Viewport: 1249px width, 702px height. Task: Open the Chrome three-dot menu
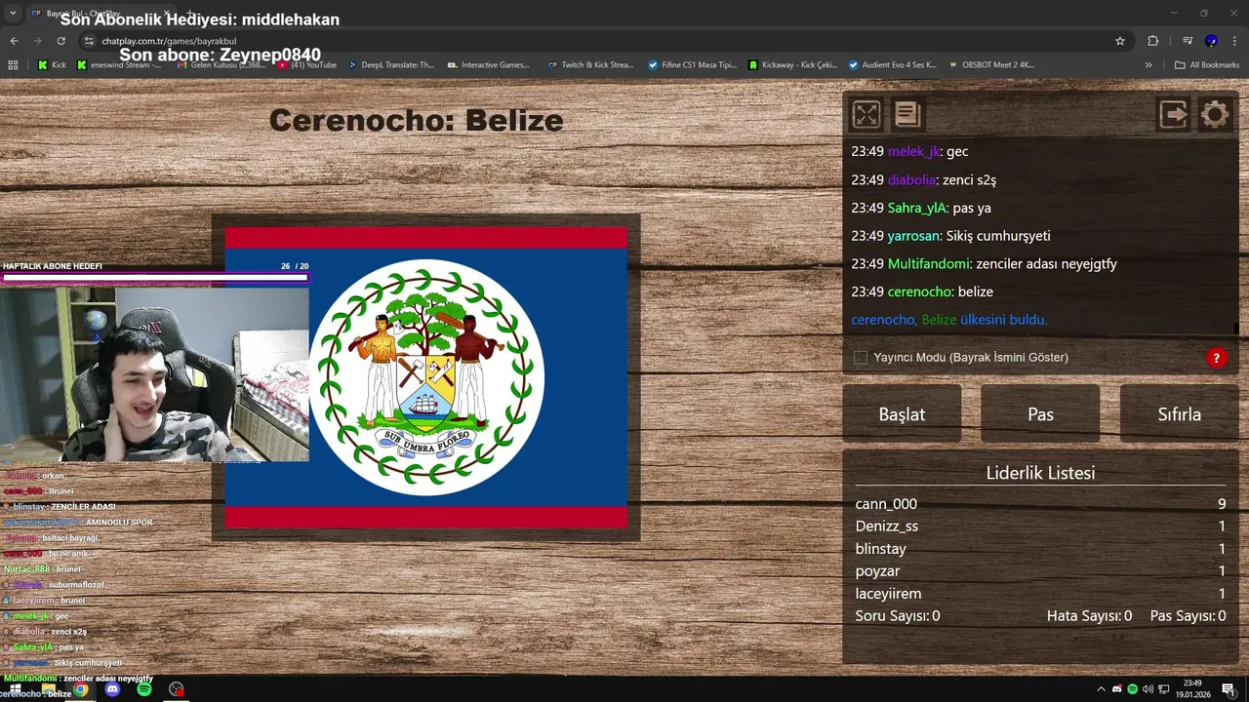click(1235, 41)
